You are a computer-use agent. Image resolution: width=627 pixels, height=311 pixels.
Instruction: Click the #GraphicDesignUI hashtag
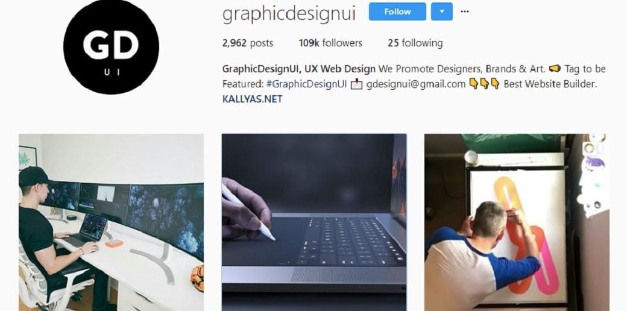[x=306, y=84]
